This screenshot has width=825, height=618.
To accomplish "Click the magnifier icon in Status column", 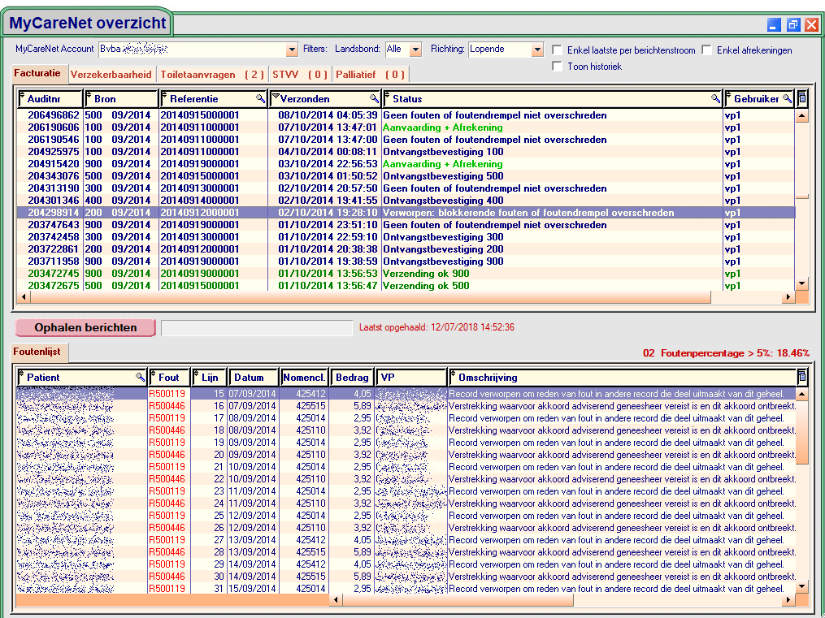I will (715, 98).
